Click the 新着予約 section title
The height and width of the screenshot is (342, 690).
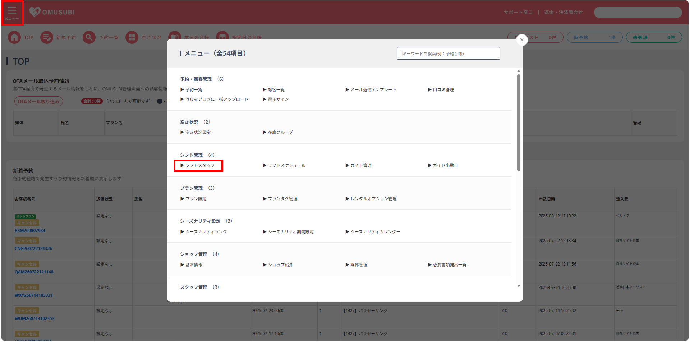click(x=23, y=171)
